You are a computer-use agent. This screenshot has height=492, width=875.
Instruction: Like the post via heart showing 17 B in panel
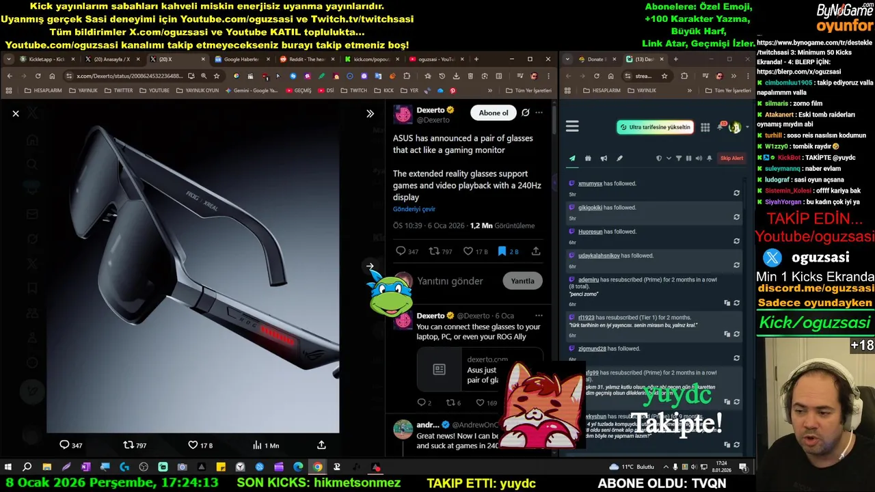coord(476,251)
